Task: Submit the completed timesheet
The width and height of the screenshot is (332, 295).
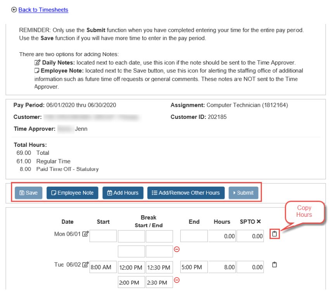Action: 243,192
